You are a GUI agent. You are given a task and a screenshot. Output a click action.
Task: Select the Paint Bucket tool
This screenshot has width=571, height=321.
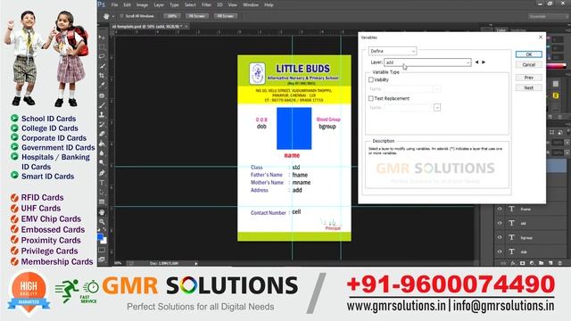[x=102, y=144]
